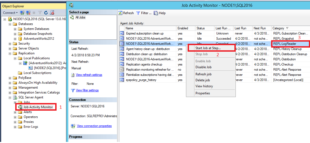Screen dimensions: 310x143
Task: Collapse the Replication tree node
Action: click(10, 53)
